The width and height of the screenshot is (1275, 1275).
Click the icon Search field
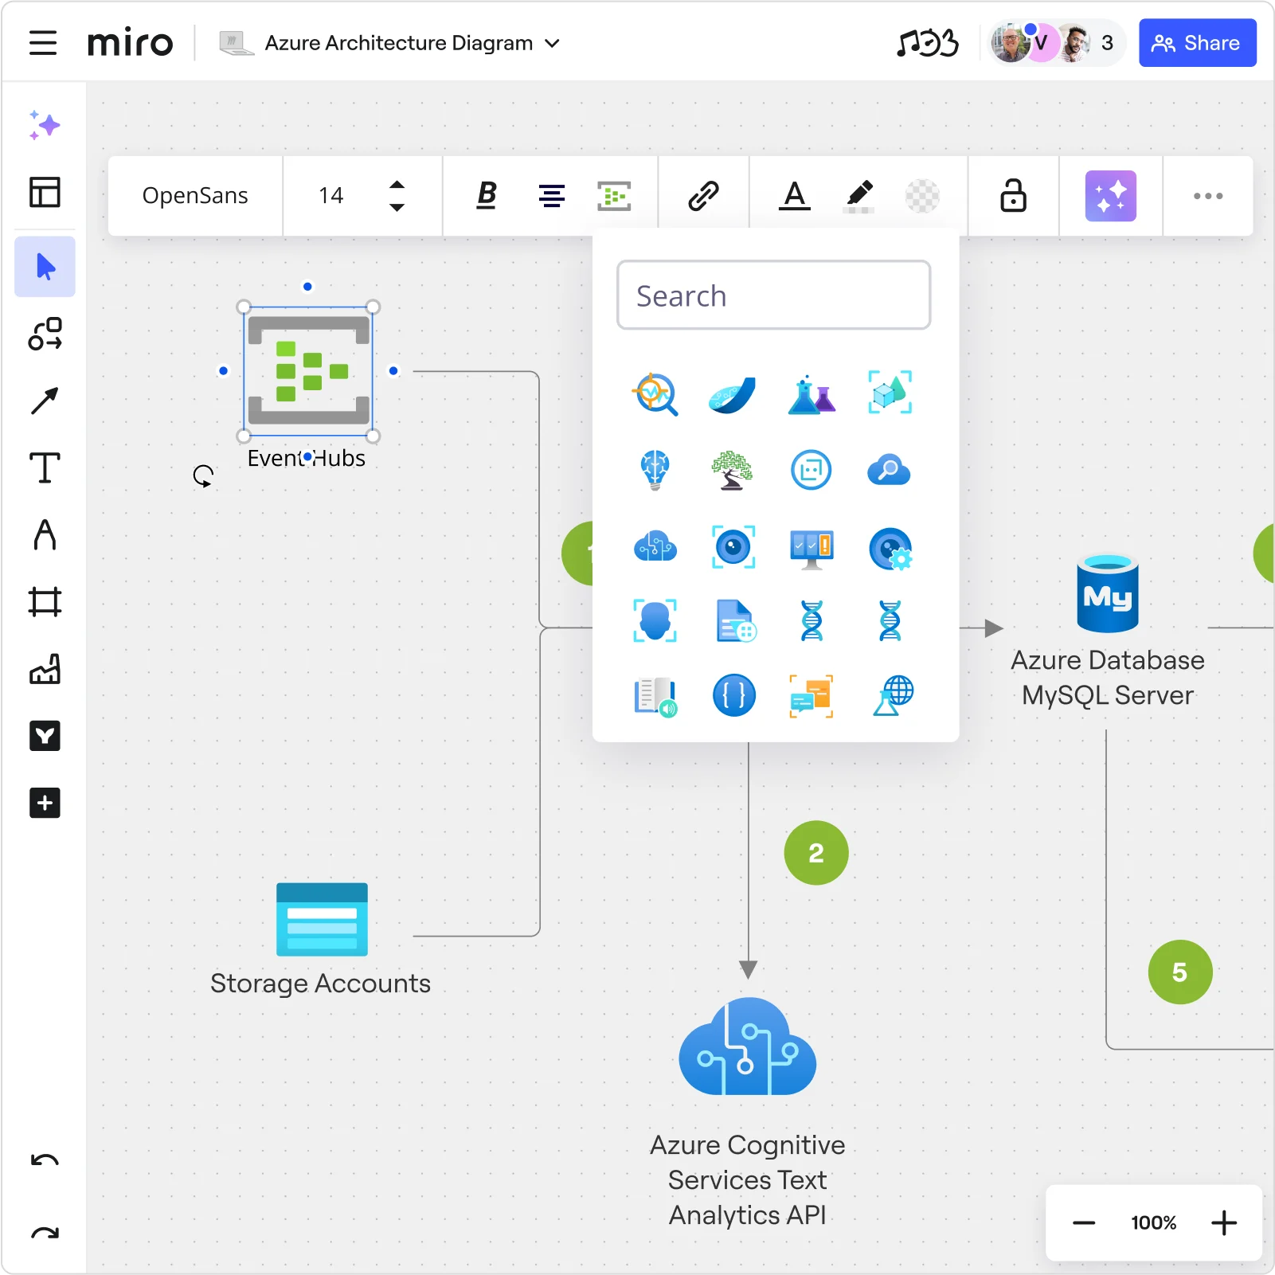click(x=773, y=295)
